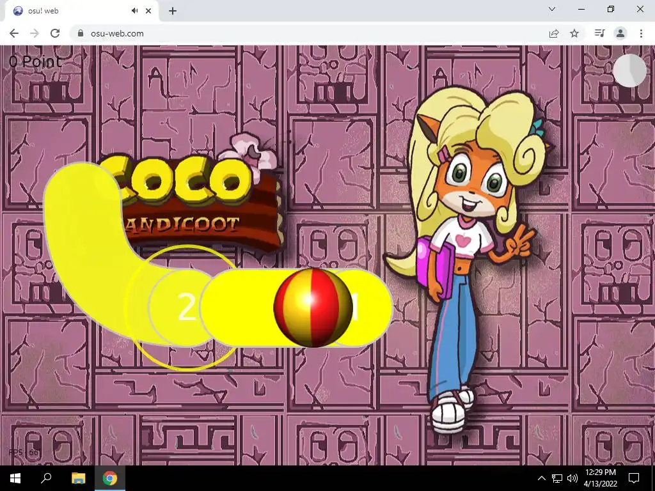Open File Explorer from the taskbar
Image resolution: width=655 pixels, height=491 pixels.
[x=78, y=478]
